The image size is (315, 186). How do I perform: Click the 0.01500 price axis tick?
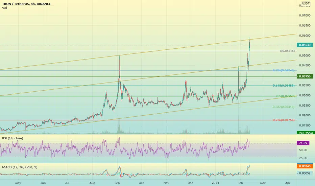click(x=305, y=125)
